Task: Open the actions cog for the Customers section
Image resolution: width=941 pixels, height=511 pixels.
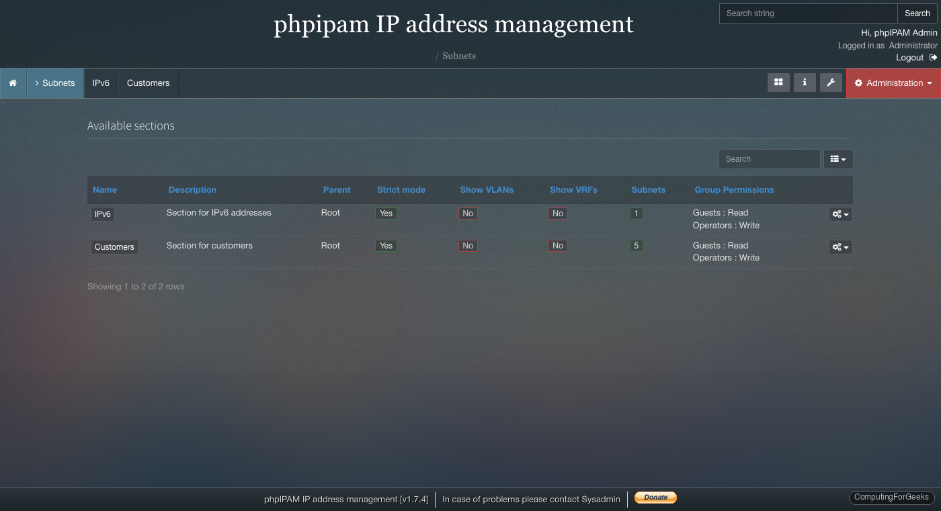Action: tap(837, 246)
